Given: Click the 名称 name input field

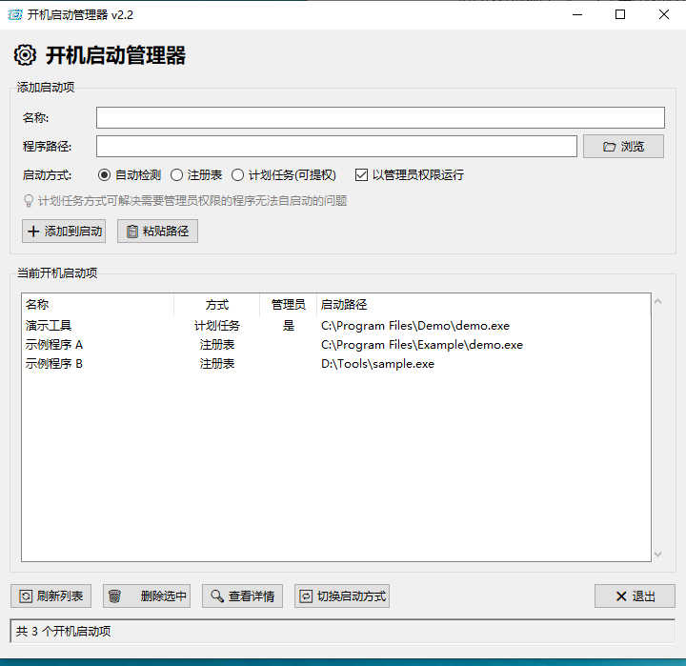Looking at the screenshot, I should (x=380, y=118).
